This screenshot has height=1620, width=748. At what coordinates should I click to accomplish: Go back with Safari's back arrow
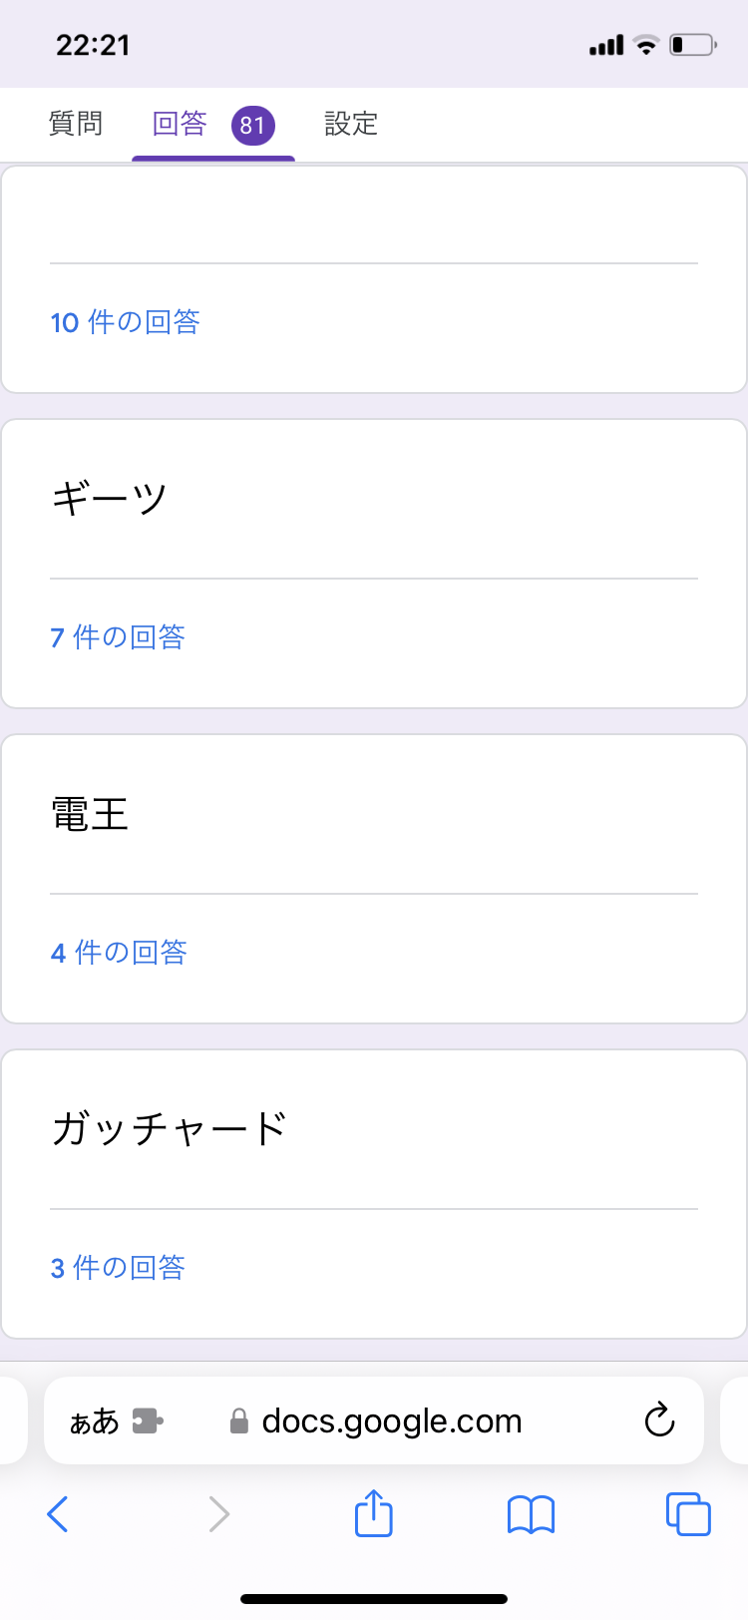click(58, 1514)
